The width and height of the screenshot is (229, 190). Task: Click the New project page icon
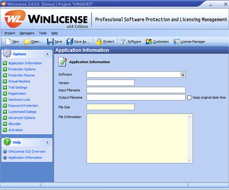[x=8, y=42]
